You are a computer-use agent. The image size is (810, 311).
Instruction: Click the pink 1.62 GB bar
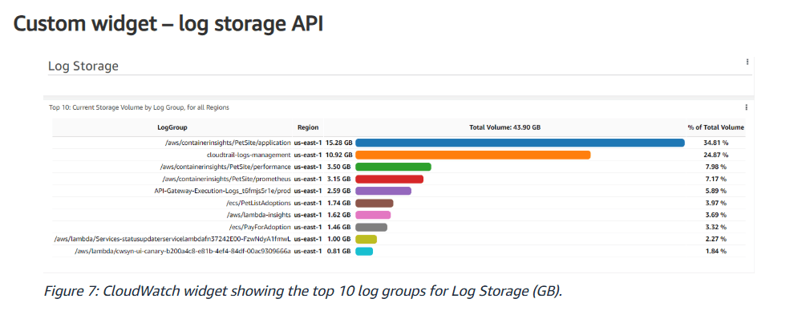coord(373,215)
